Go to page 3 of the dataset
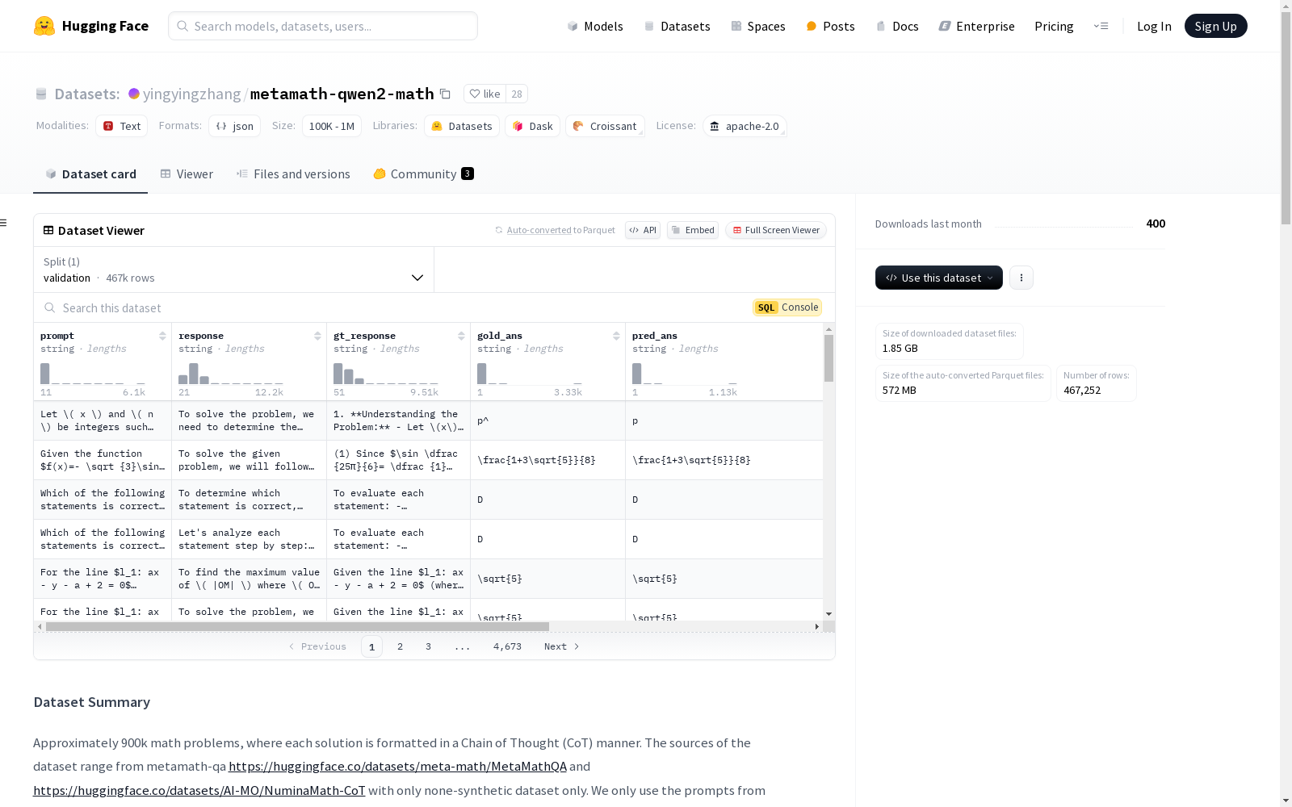 [x=428, y=646]
